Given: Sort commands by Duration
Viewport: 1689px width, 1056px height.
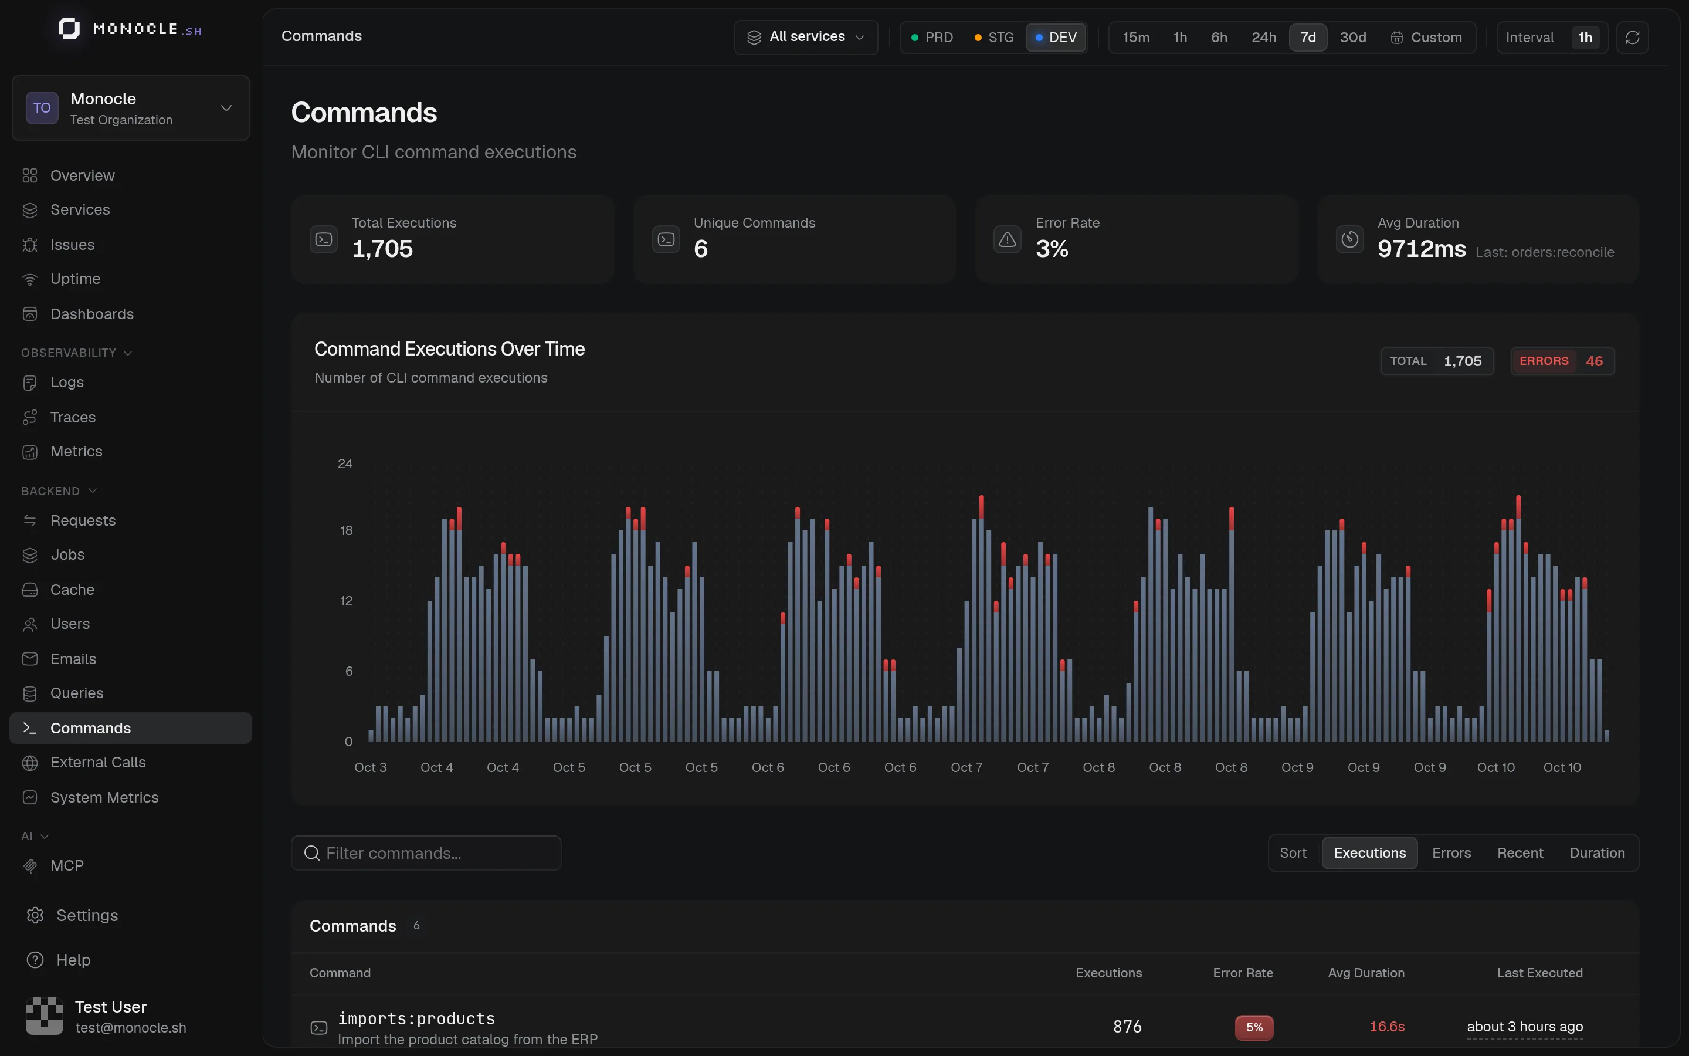Looking at the screenshot, I should click(x=1597, y=853).
